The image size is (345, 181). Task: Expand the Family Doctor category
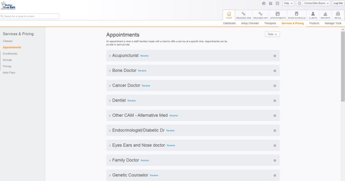coord(110,161)
